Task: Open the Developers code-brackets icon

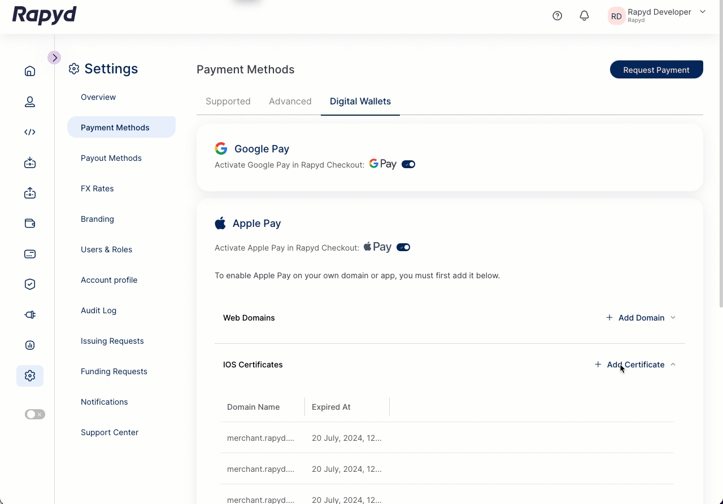Action: coord(30,132)
